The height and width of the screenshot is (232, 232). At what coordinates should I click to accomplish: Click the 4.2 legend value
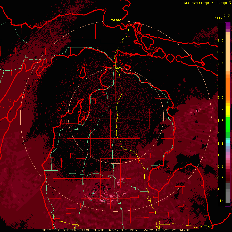click(220, 109)
